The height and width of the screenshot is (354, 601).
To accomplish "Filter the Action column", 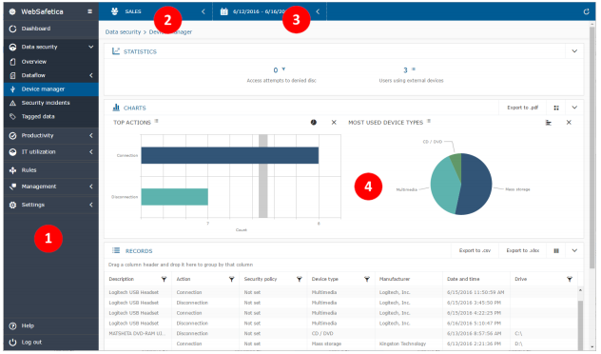I will pos(231,279).
